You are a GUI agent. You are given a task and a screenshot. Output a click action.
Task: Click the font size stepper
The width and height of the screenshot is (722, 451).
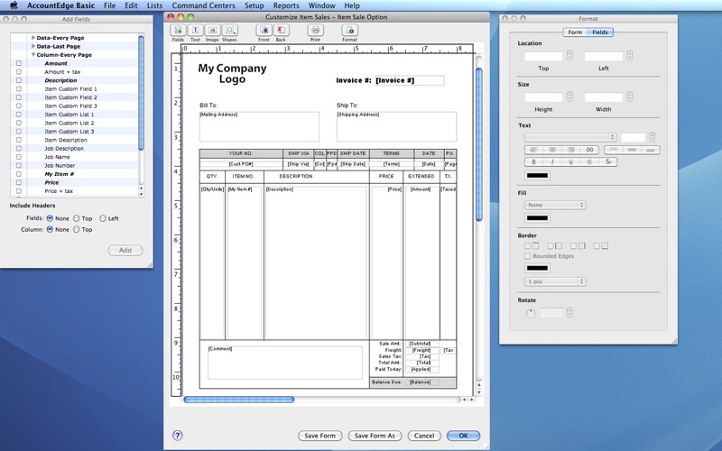click(652, 137)
